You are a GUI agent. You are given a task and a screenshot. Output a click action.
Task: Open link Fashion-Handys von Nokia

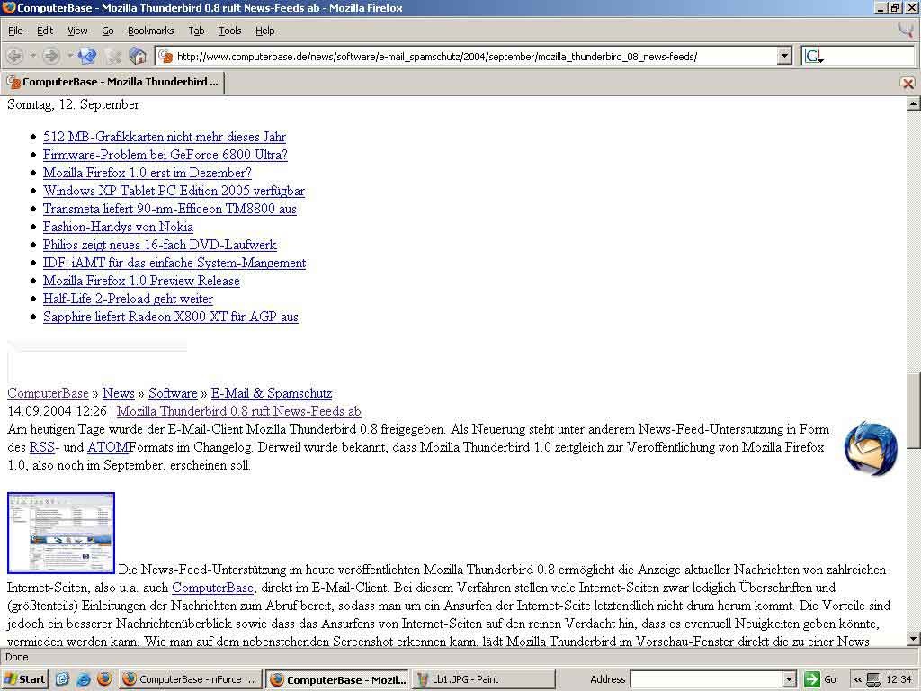[x=118, y=227]
